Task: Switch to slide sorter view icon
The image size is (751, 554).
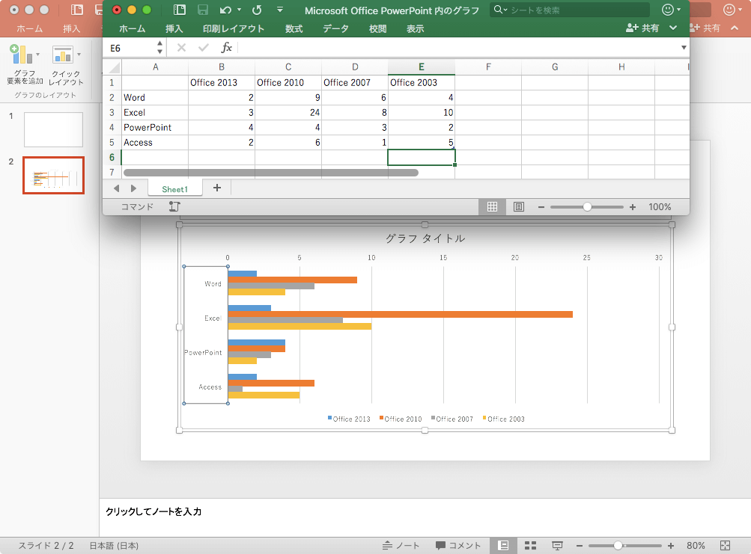Action: tap(530, 546)
